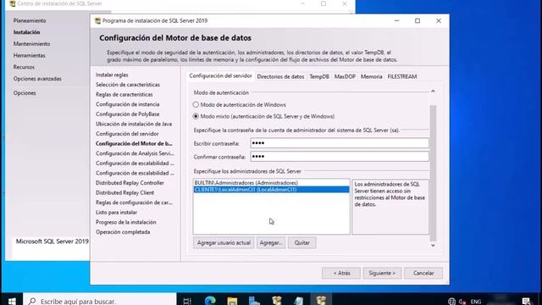The image size is (542, 305).
Task: Open Opciones in Installation Center window
Action: [x=25, y=93]
